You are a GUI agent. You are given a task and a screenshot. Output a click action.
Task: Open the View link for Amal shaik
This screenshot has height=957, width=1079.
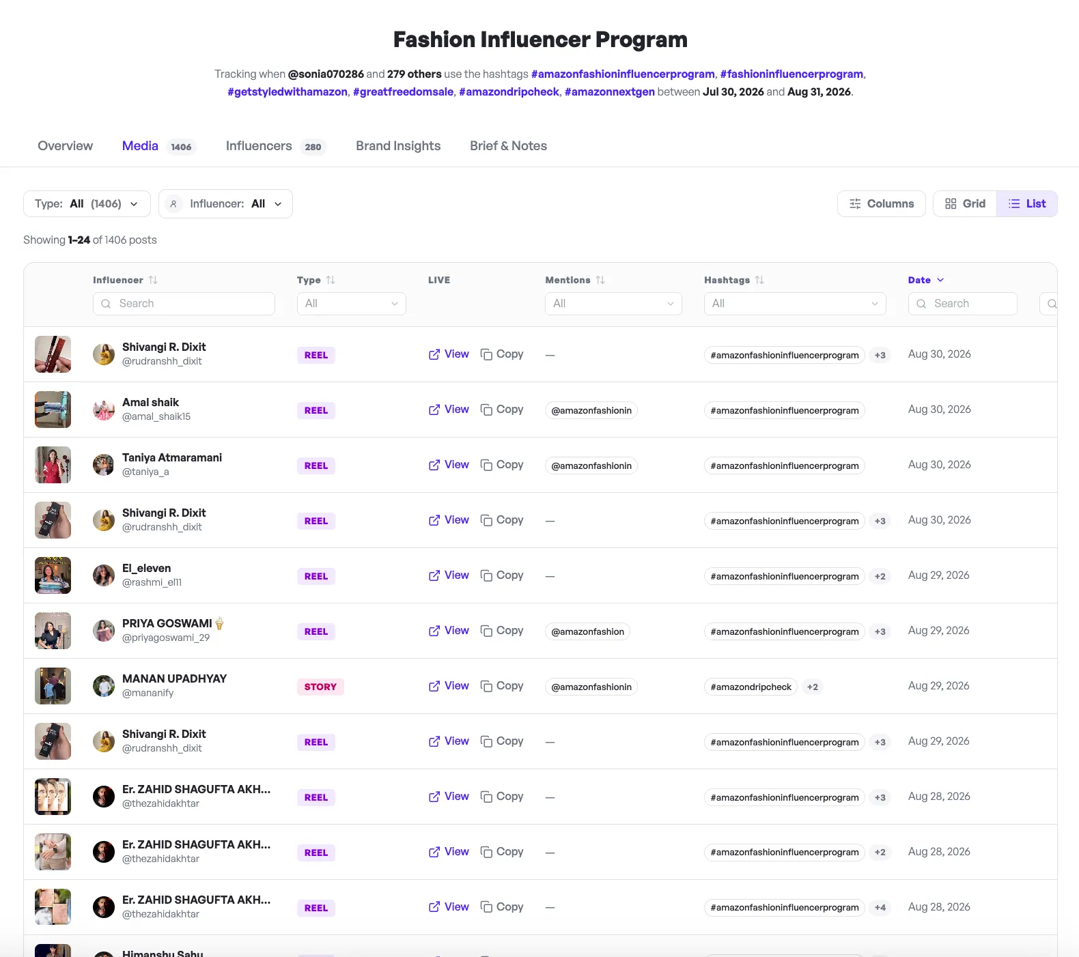pos(449,410)
